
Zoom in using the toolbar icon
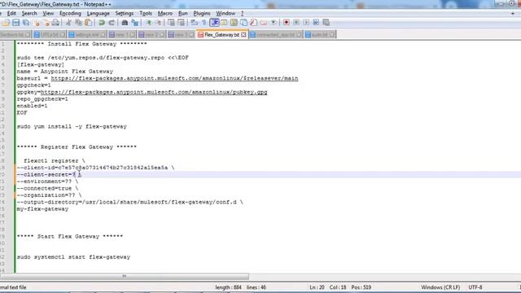click(x=148, y=23)
